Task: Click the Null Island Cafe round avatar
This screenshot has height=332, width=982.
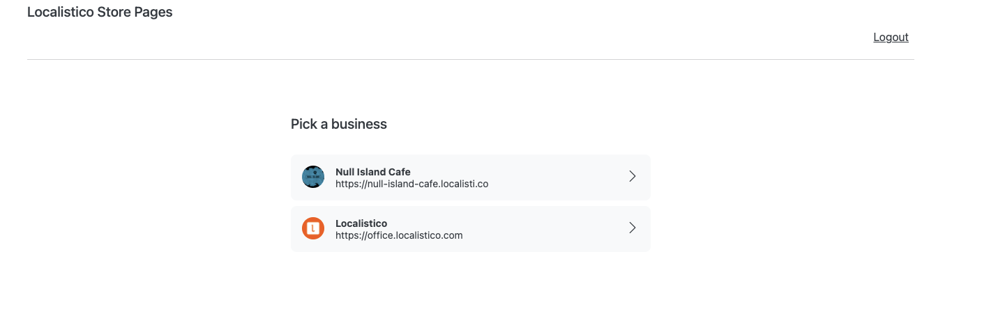Action: [x=313, y=177]
